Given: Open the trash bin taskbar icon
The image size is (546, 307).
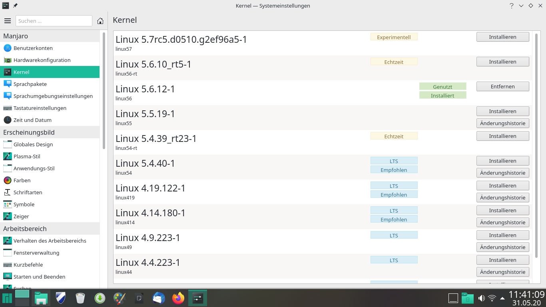Looking at the screenshot, I should (80, 298).
